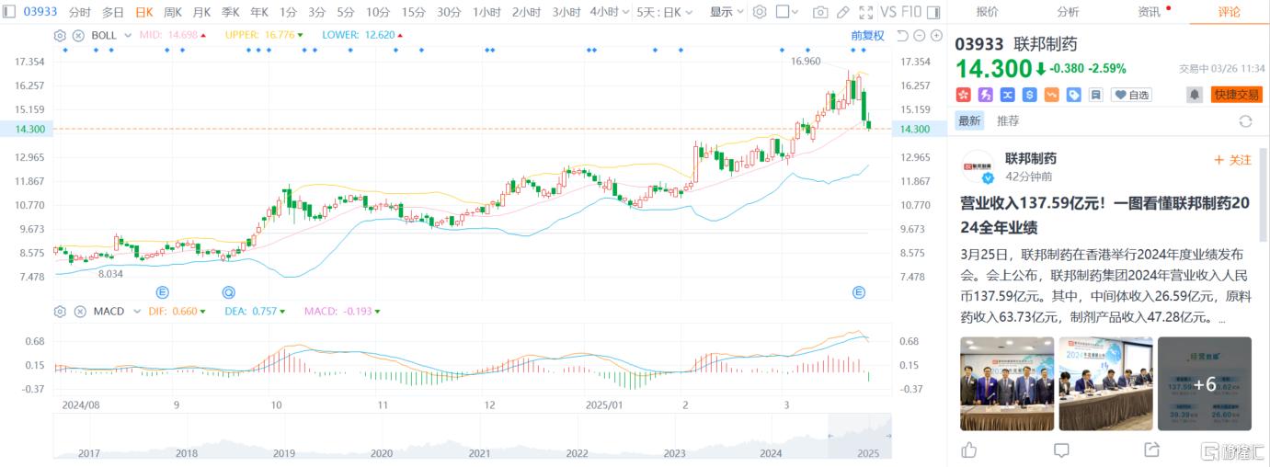Follow 联邦制药 with 关注 button
Screen dimensions: 1270x467
coord(1233,160)
